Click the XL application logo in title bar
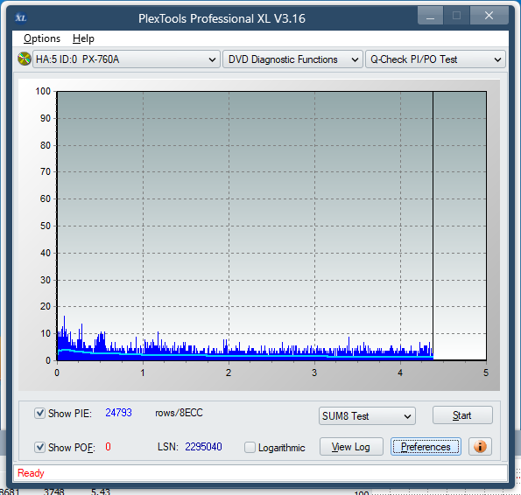Screen dimensions: 521x495 pyautogui.click(x=21, y=17)
